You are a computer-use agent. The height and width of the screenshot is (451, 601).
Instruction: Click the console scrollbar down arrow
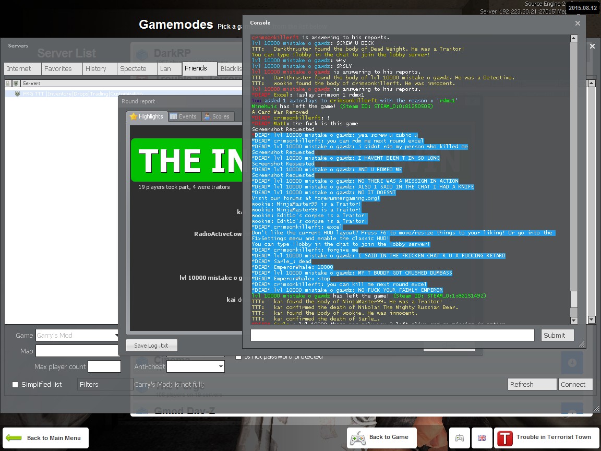(x=574, y=320)
